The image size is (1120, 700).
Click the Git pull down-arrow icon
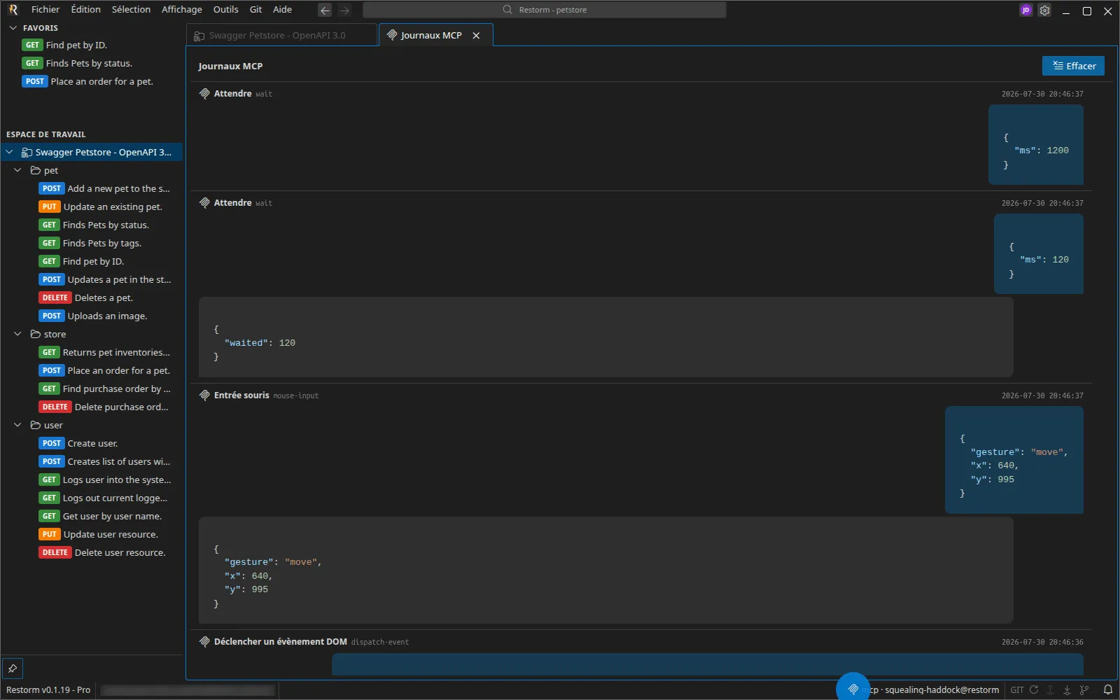point(1067,689)
